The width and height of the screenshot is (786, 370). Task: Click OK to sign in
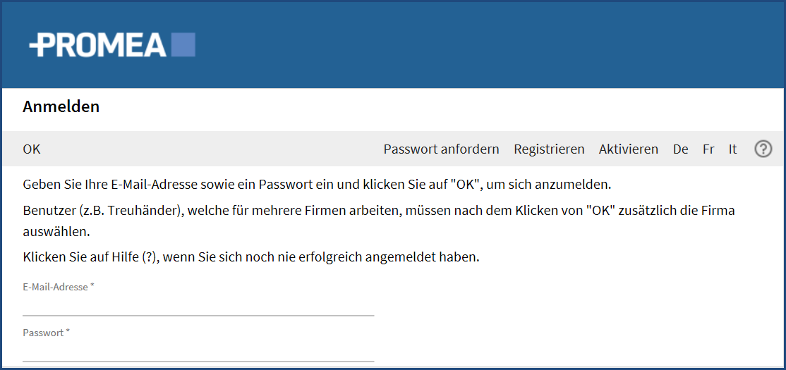[32, 149]
